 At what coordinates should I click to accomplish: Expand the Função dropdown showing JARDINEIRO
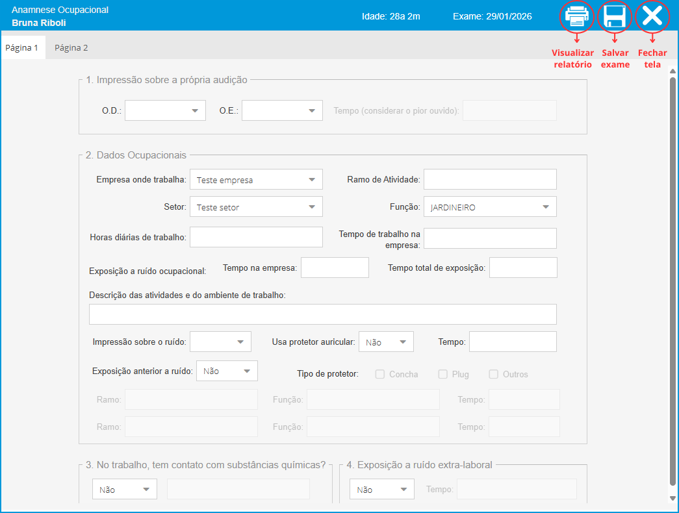(x=490, y=207)
